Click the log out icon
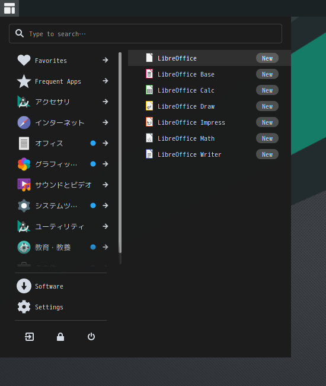326x386 pixels. click(x=30, y=337)
